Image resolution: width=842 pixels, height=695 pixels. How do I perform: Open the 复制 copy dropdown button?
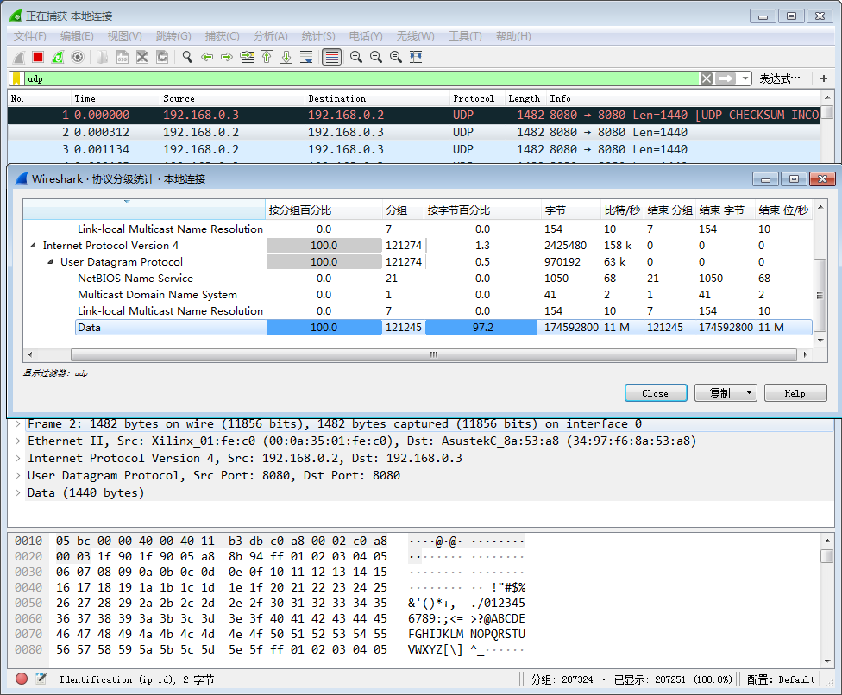click(x=726, y=393)
